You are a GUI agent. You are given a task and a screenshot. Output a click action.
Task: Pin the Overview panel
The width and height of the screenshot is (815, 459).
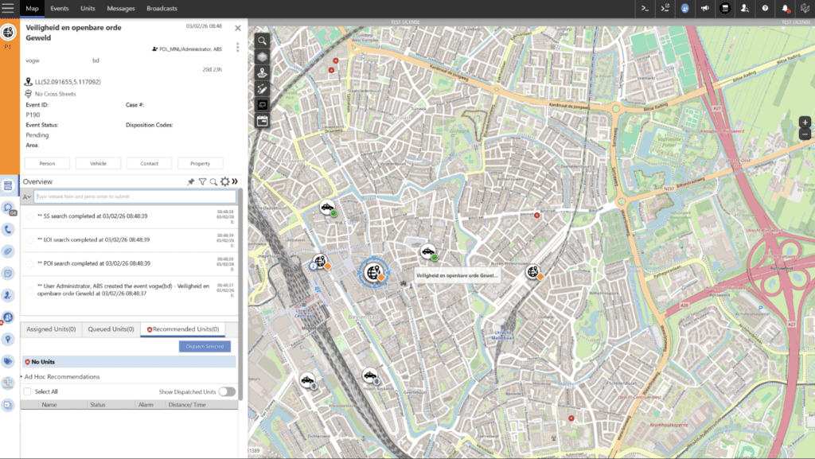point(191,182)
